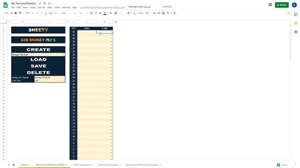Open the Borders tool
Screen dimensions: 300x168
pyautogui.click(x=116, y=13)
